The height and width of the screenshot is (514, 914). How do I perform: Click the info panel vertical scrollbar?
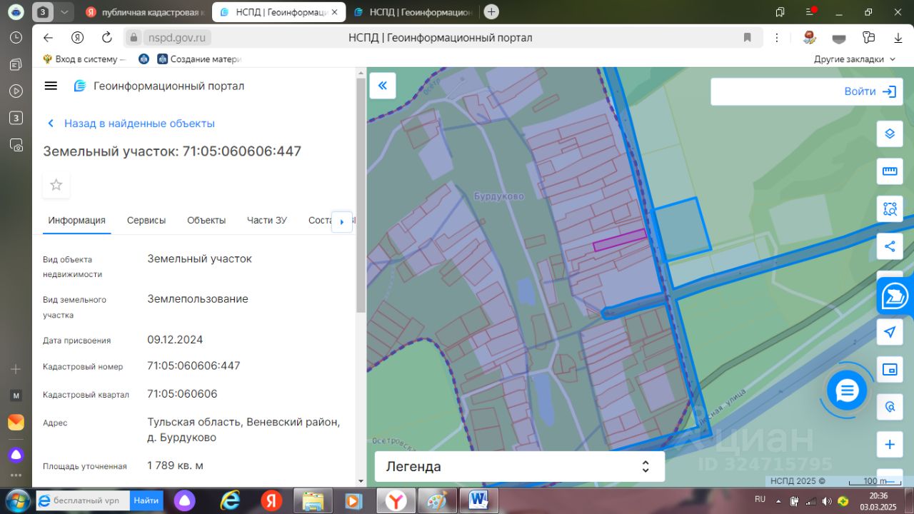click(x=361, y=195)
